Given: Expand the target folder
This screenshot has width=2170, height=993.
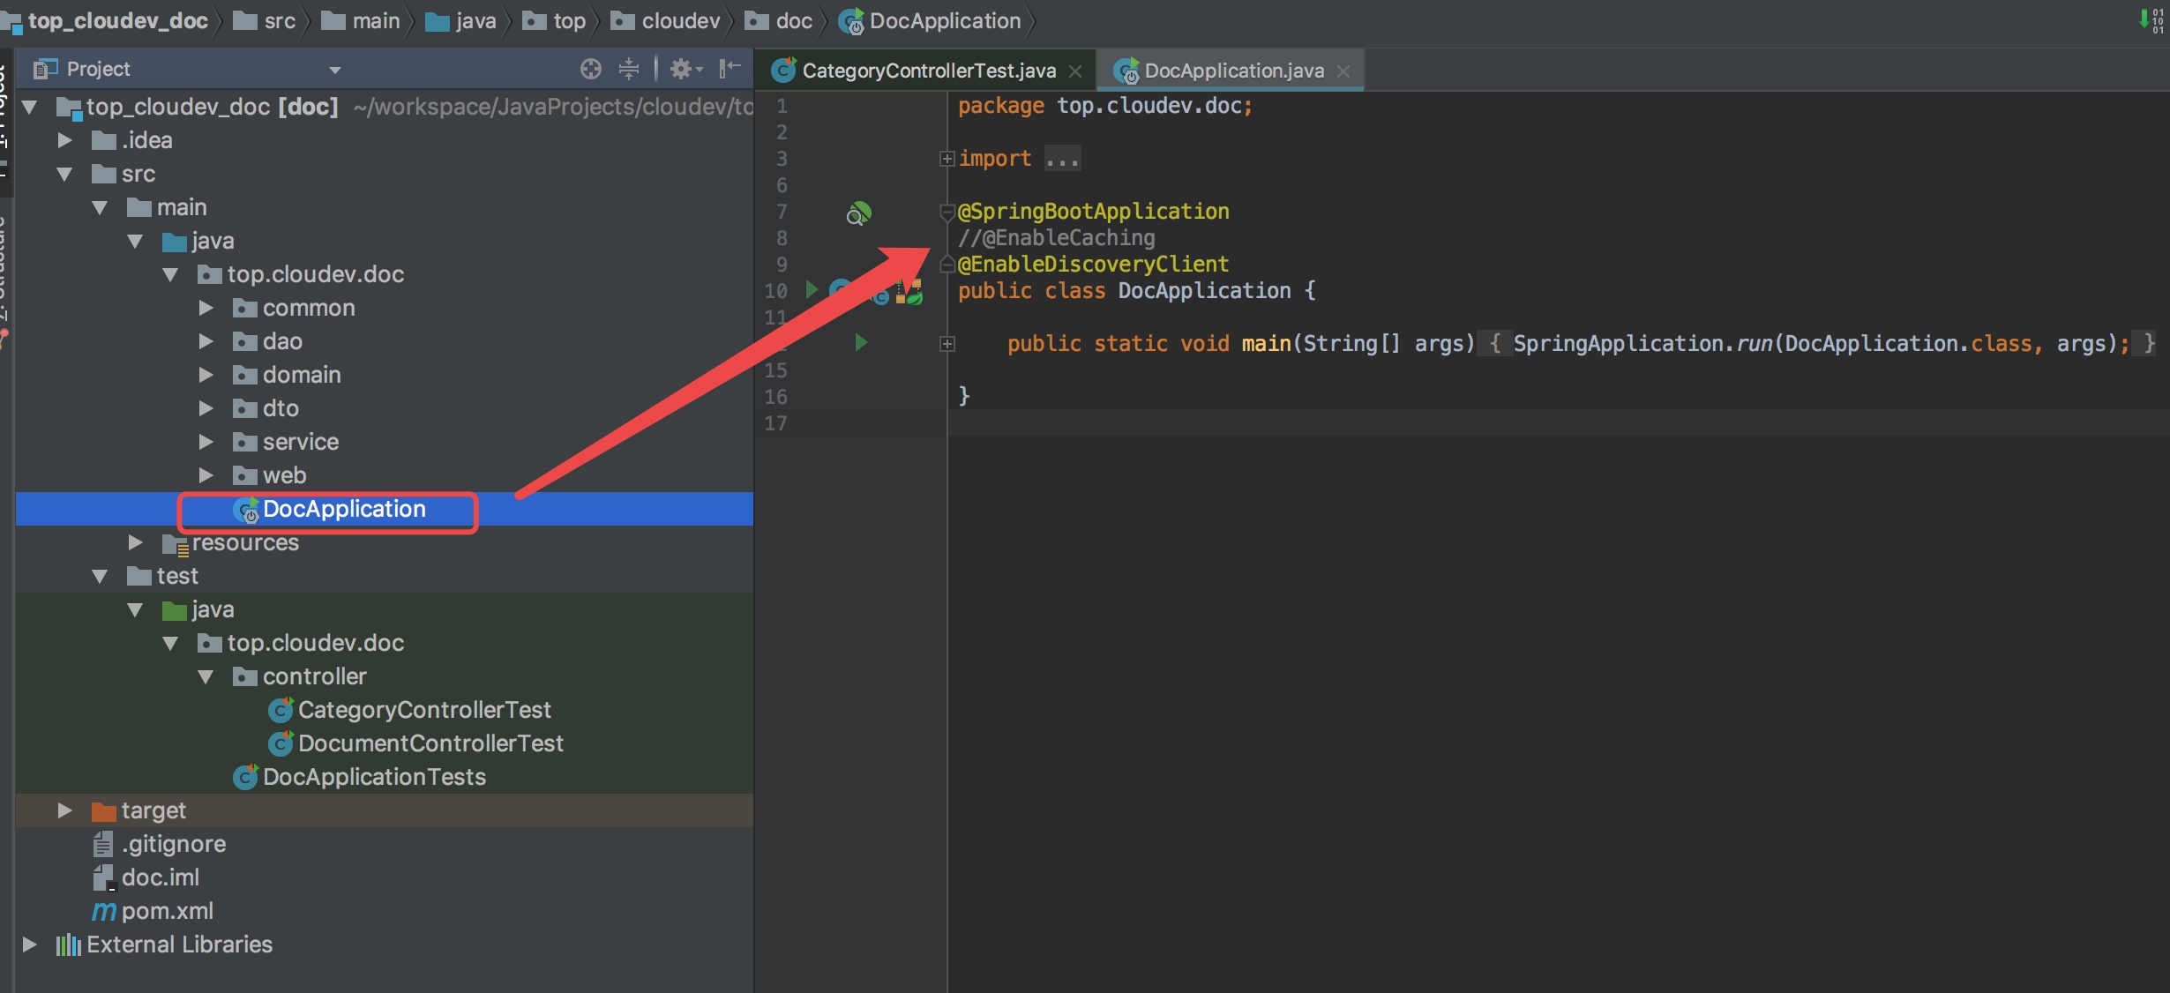Looking at the screenshot, I should click(x=64, y=810).
